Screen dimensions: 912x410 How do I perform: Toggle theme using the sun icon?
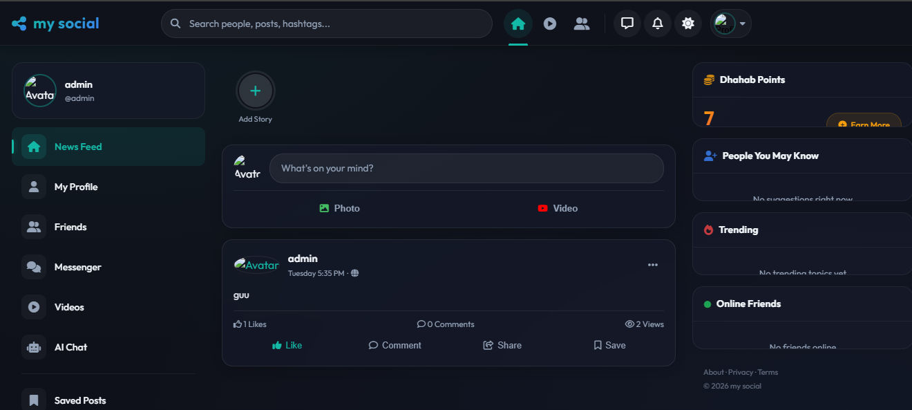(x=688, y=24)
